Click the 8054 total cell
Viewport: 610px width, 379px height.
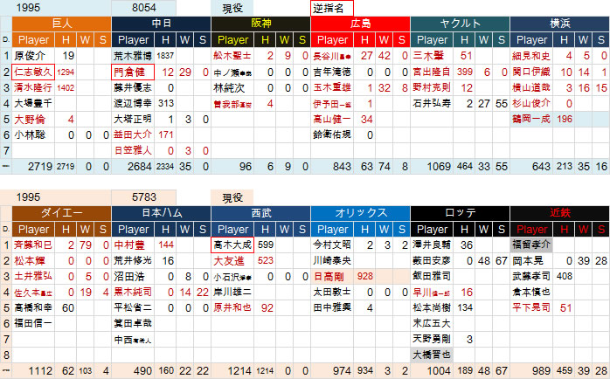(143, 8)
